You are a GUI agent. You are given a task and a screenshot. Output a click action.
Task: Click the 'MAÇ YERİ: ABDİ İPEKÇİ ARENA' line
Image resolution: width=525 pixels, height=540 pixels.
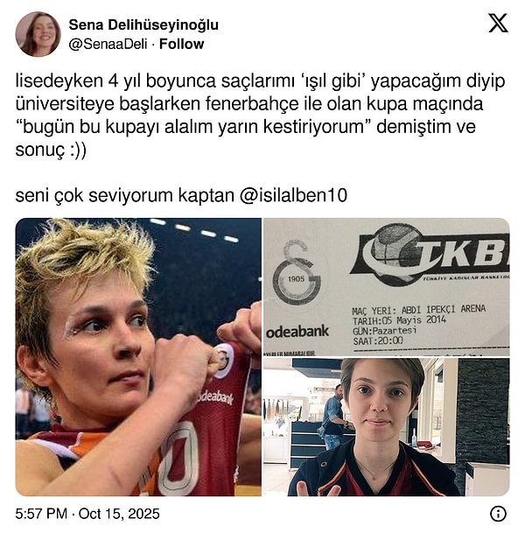(418, 310)
